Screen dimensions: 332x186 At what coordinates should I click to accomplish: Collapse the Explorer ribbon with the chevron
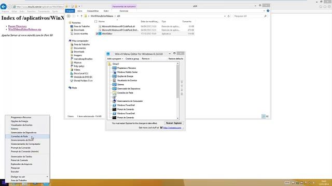coord(264,11)
